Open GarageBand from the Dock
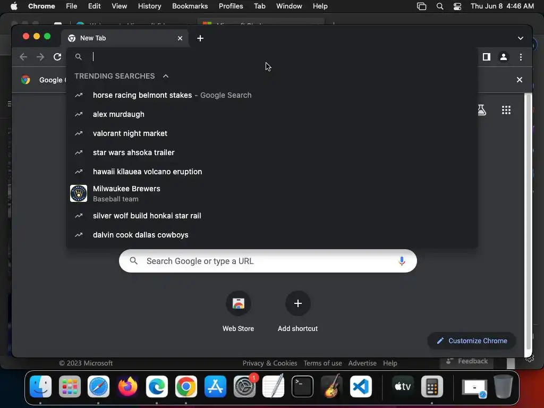Viewport: 544px width, 408px height. click(331, 387)
